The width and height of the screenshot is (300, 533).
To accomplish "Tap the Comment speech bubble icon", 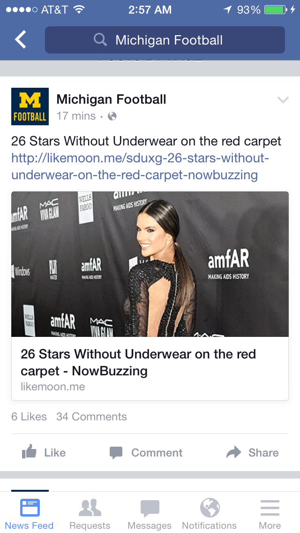I will point(116,453).
